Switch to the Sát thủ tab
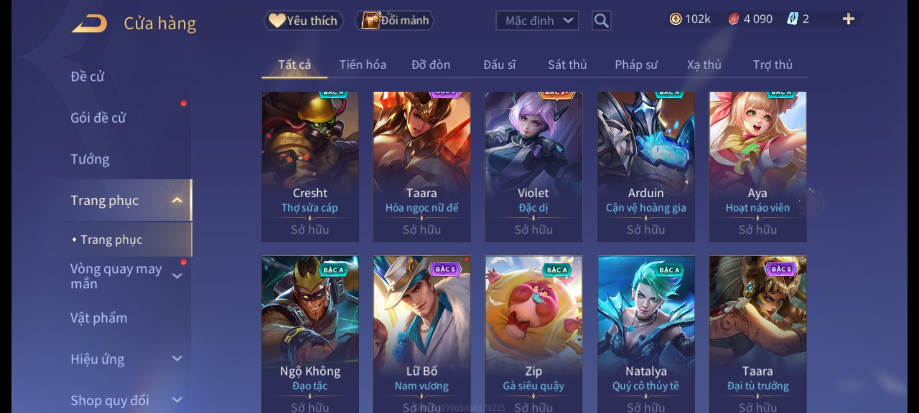 click(567, 65)
